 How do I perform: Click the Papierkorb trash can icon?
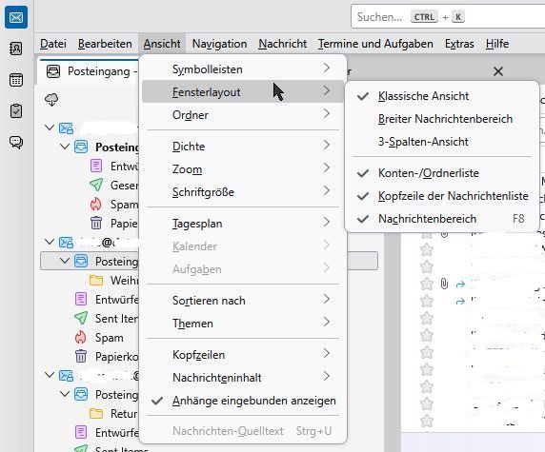pos(81,356)
